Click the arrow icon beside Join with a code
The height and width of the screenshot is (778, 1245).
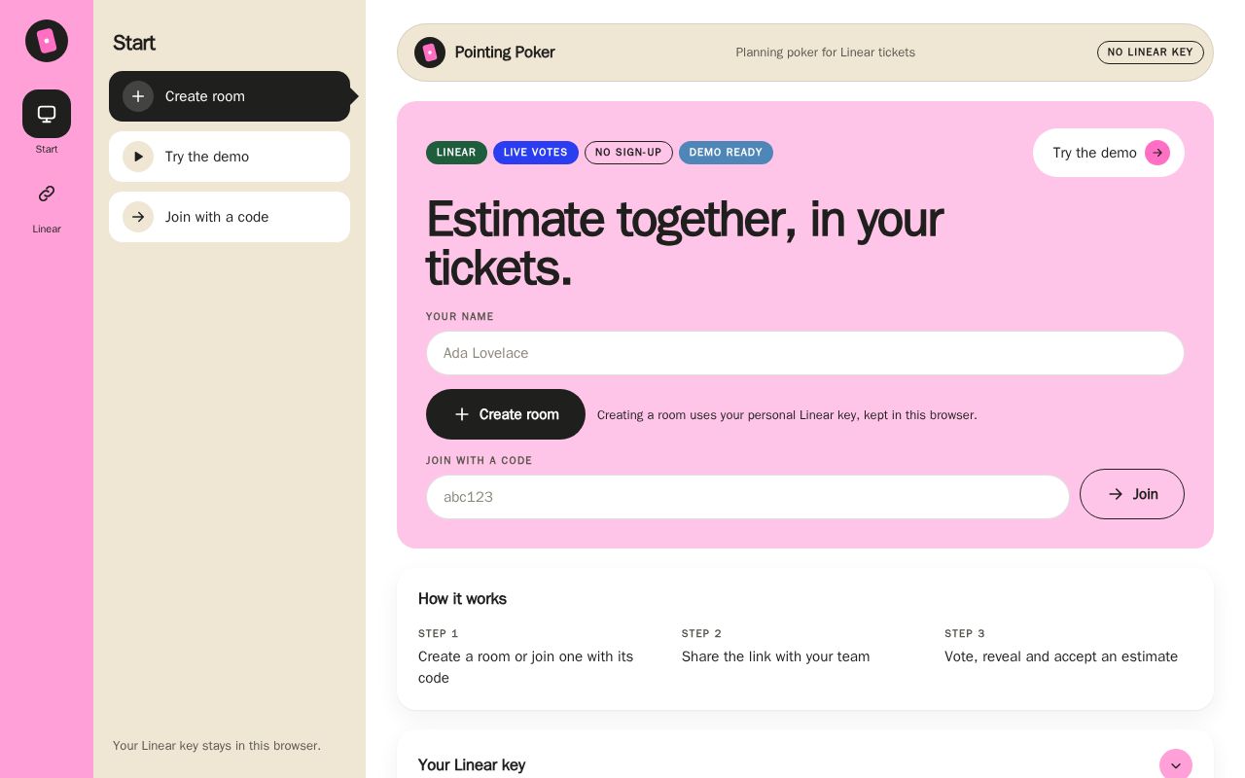pyautogui.click(x=138, y=217)
